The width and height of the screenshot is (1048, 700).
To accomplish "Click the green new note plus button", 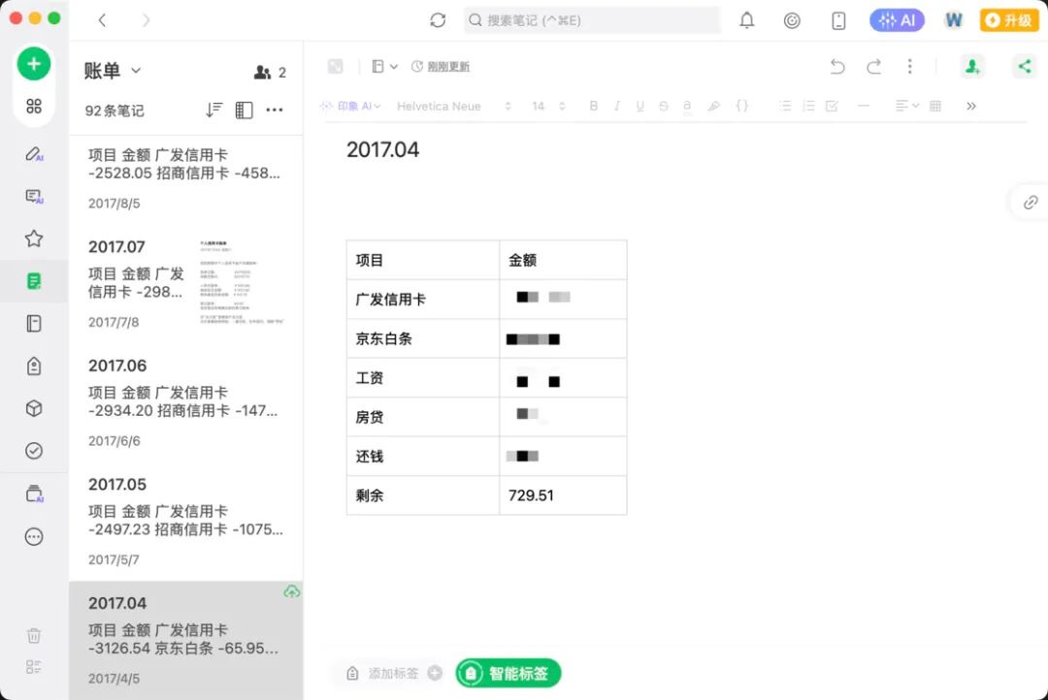I will 33,64.
